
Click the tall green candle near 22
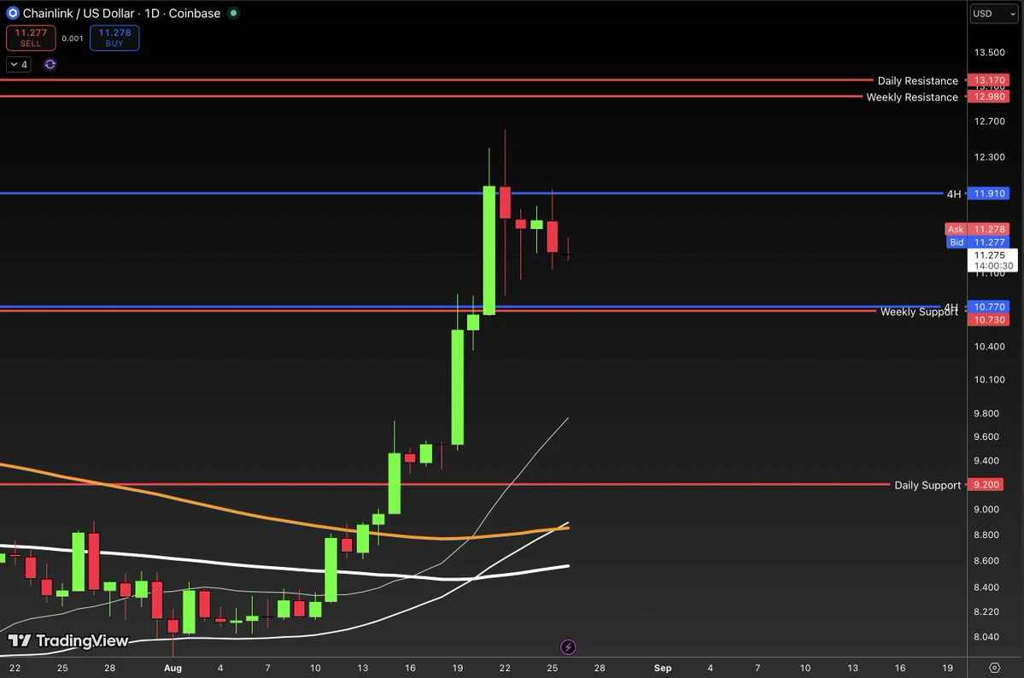489,250
